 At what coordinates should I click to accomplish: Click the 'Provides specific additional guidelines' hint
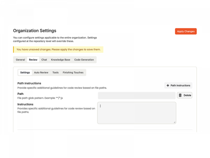[56, 110]
